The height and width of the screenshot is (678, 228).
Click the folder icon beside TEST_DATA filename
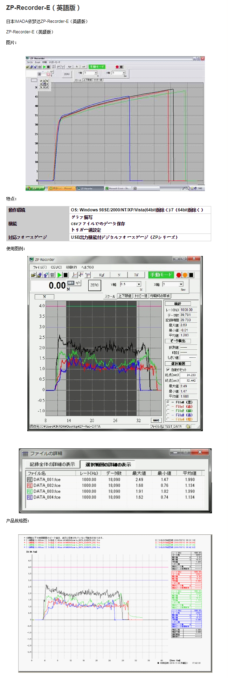[x=188, y=426]
